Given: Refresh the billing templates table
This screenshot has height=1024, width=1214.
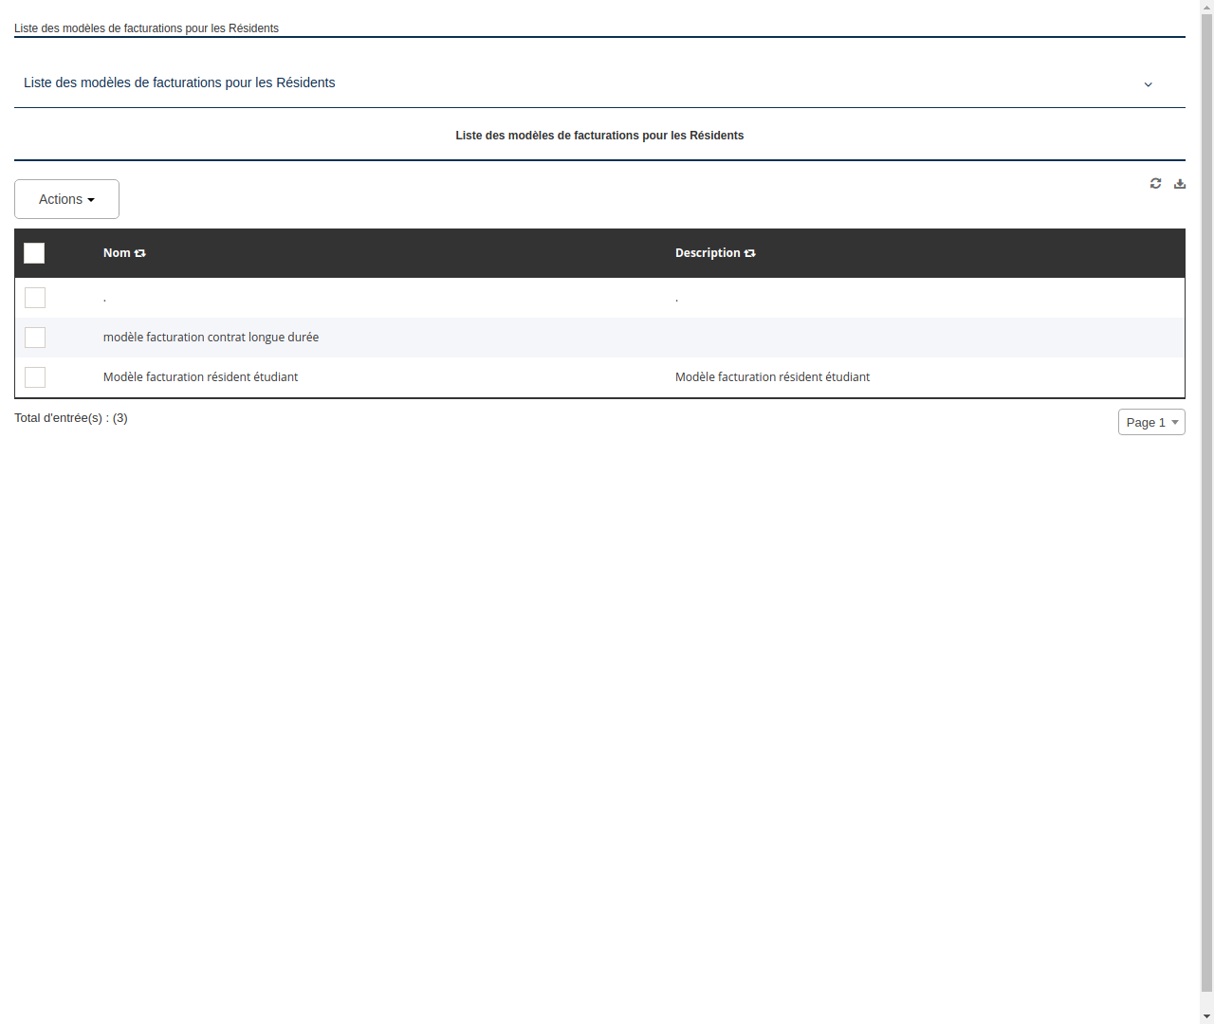Looking at the screenshot, I should click(1155, 183).
